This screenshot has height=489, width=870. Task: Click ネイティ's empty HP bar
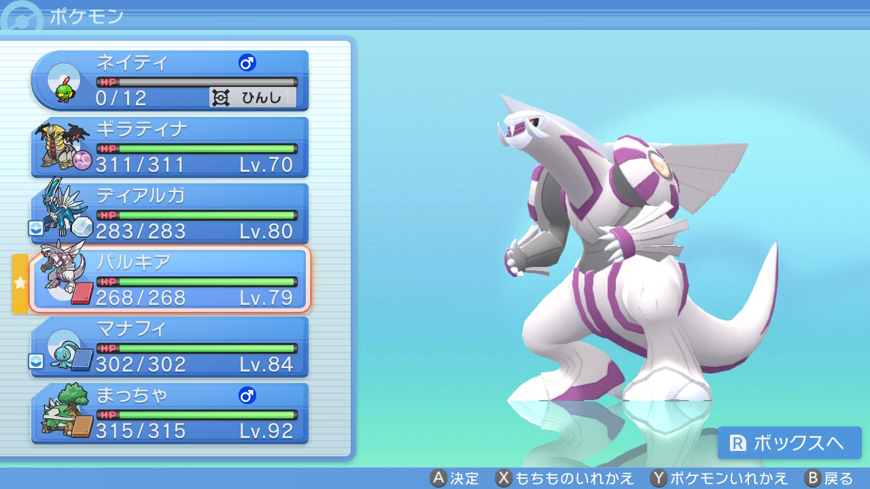(197, 82)
